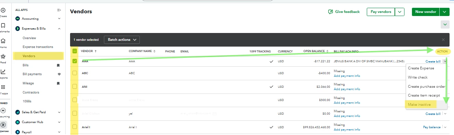Go to Home icon in left rail
Viewport: 454px width, 135px height.
[3, 41]
